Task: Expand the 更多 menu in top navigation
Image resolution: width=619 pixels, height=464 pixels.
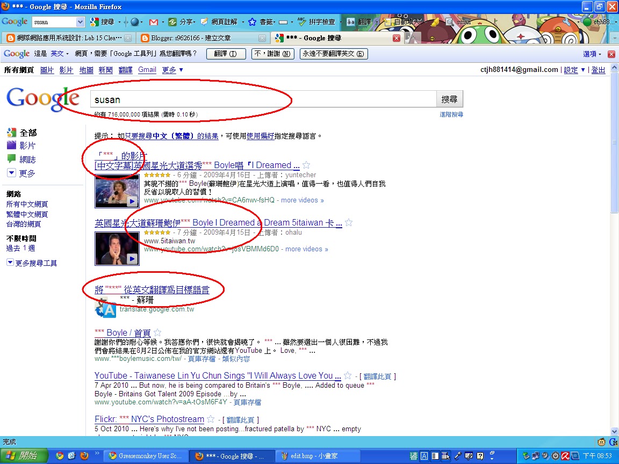Action: click(x=172, y=70)
